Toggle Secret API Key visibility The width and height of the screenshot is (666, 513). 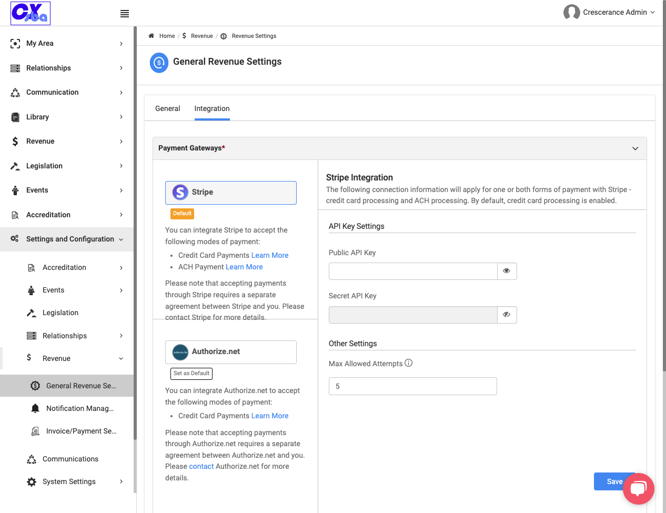507,315
